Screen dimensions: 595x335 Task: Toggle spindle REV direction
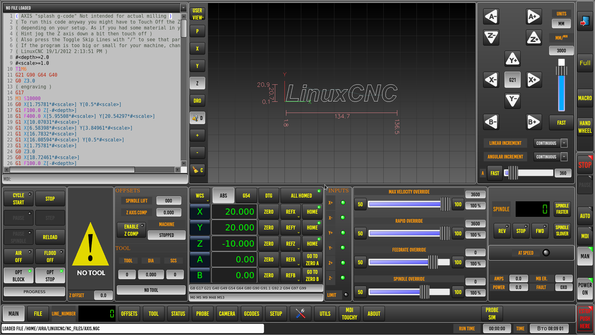502,231
